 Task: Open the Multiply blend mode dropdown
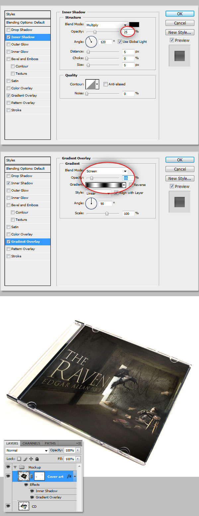coord(106,25)
